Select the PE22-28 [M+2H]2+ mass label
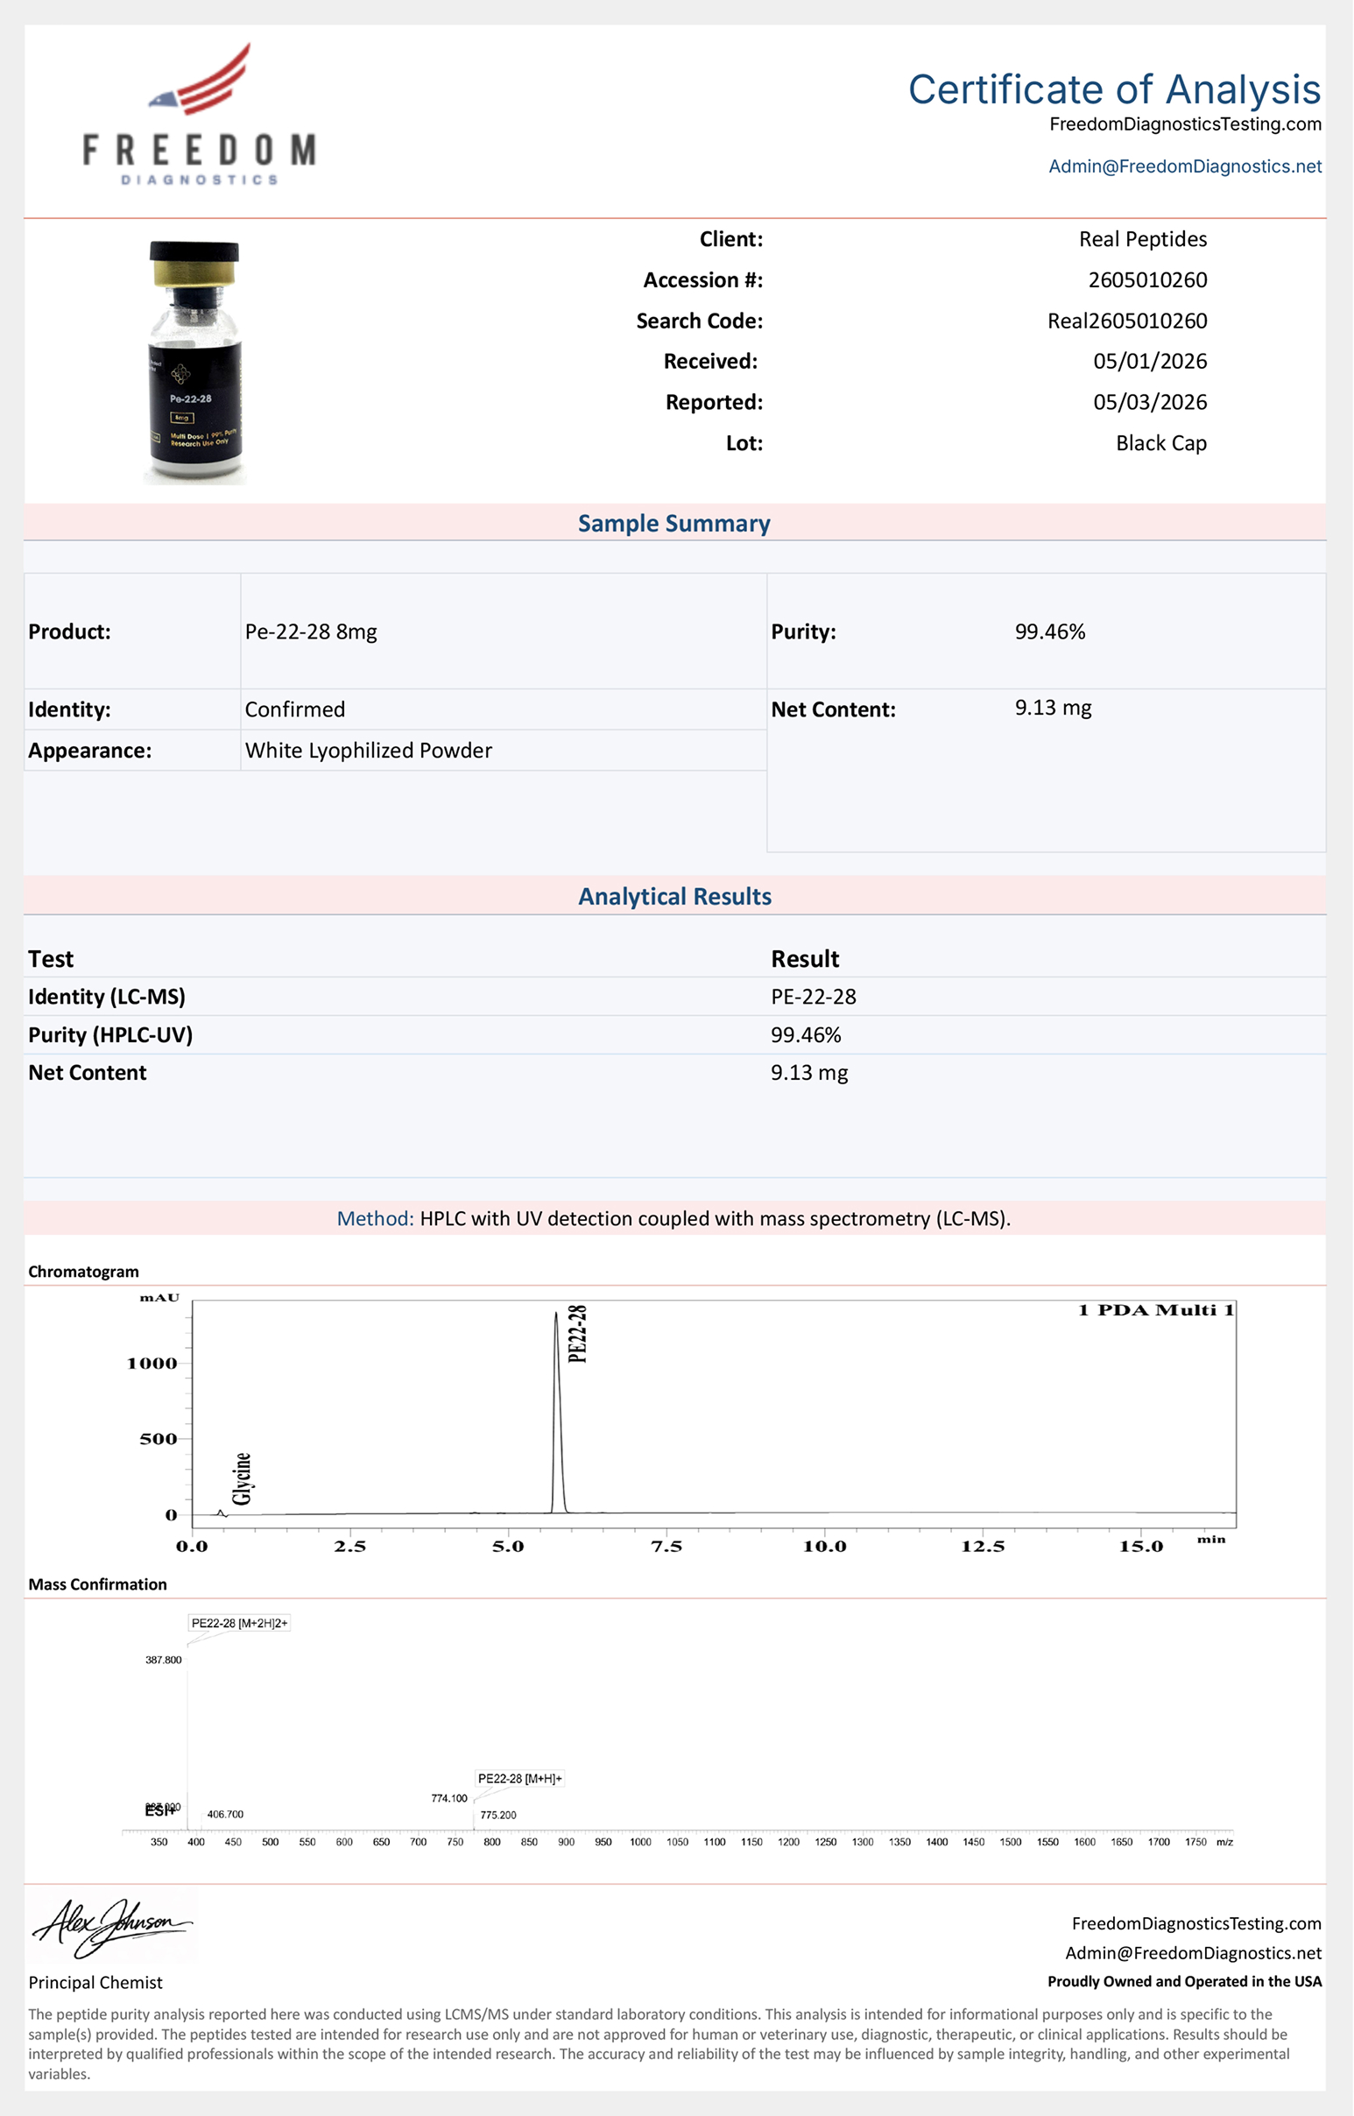This screenshot has height=2116, width=1354. (239, 1623)
